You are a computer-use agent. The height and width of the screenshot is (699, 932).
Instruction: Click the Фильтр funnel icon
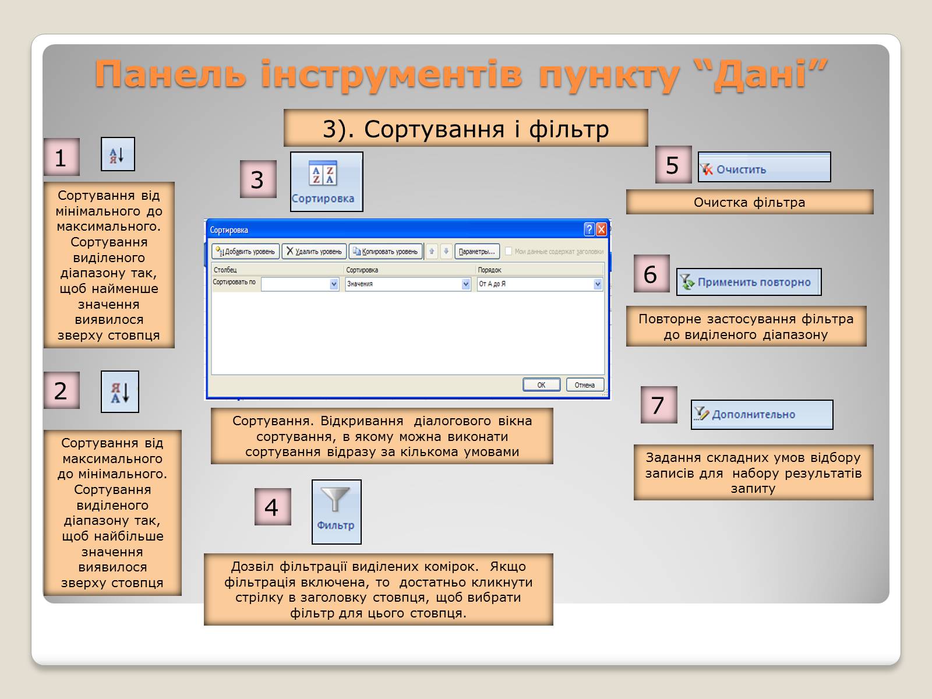[337, 512]
